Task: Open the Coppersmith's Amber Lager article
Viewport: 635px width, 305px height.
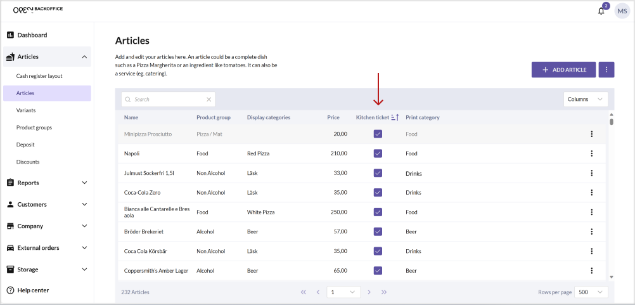Action: point(156,271)
